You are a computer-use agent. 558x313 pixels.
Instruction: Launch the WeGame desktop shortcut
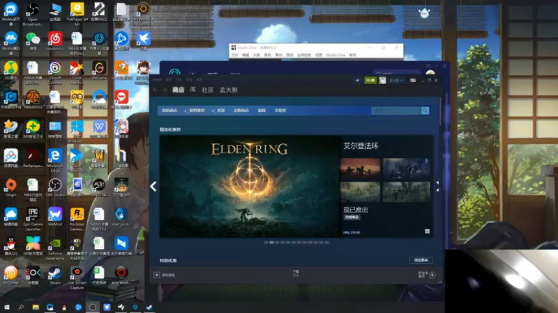pos(99,70)
